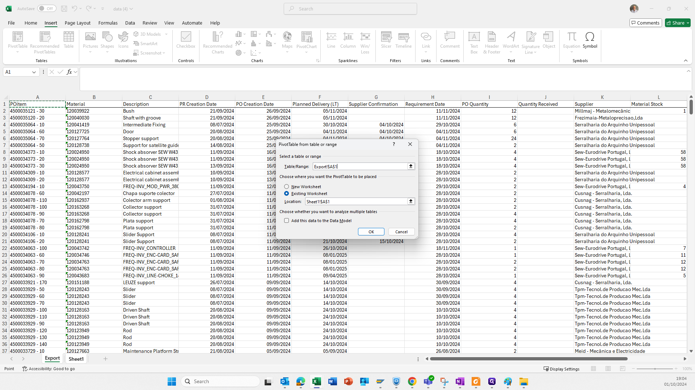Click the dialog Help question mark
The width and height of the screenshot is (695, 390).
[394, 144]
